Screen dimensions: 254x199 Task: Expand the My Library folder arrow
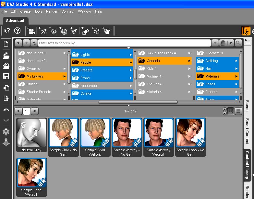tap(65, 76)
